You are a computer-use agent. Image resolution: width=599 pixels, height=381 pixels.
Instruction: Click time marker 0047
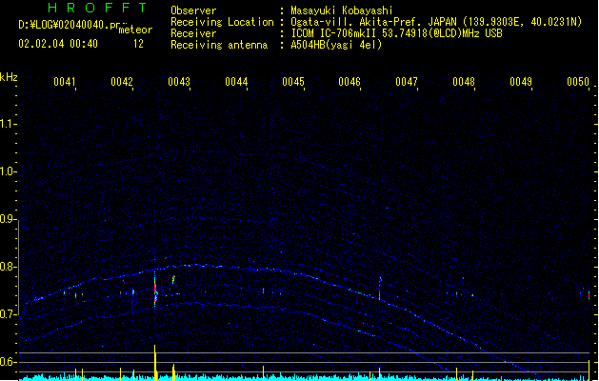407,82
